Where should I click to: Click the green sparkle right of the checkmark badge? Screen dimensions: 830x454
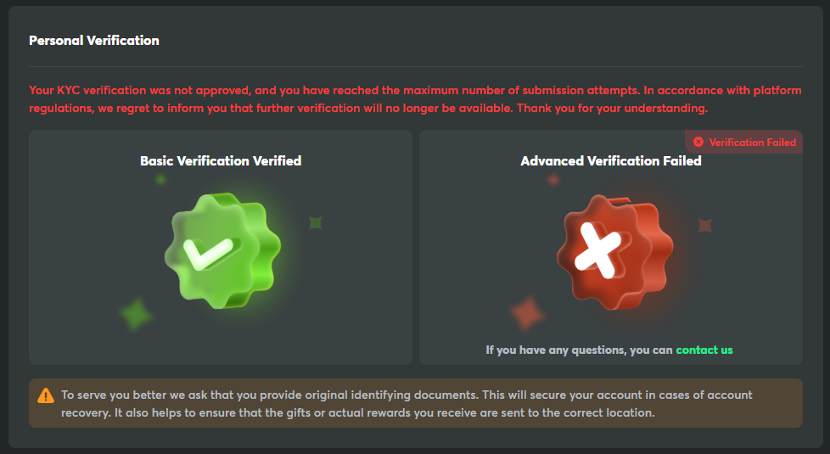[316, 223]
